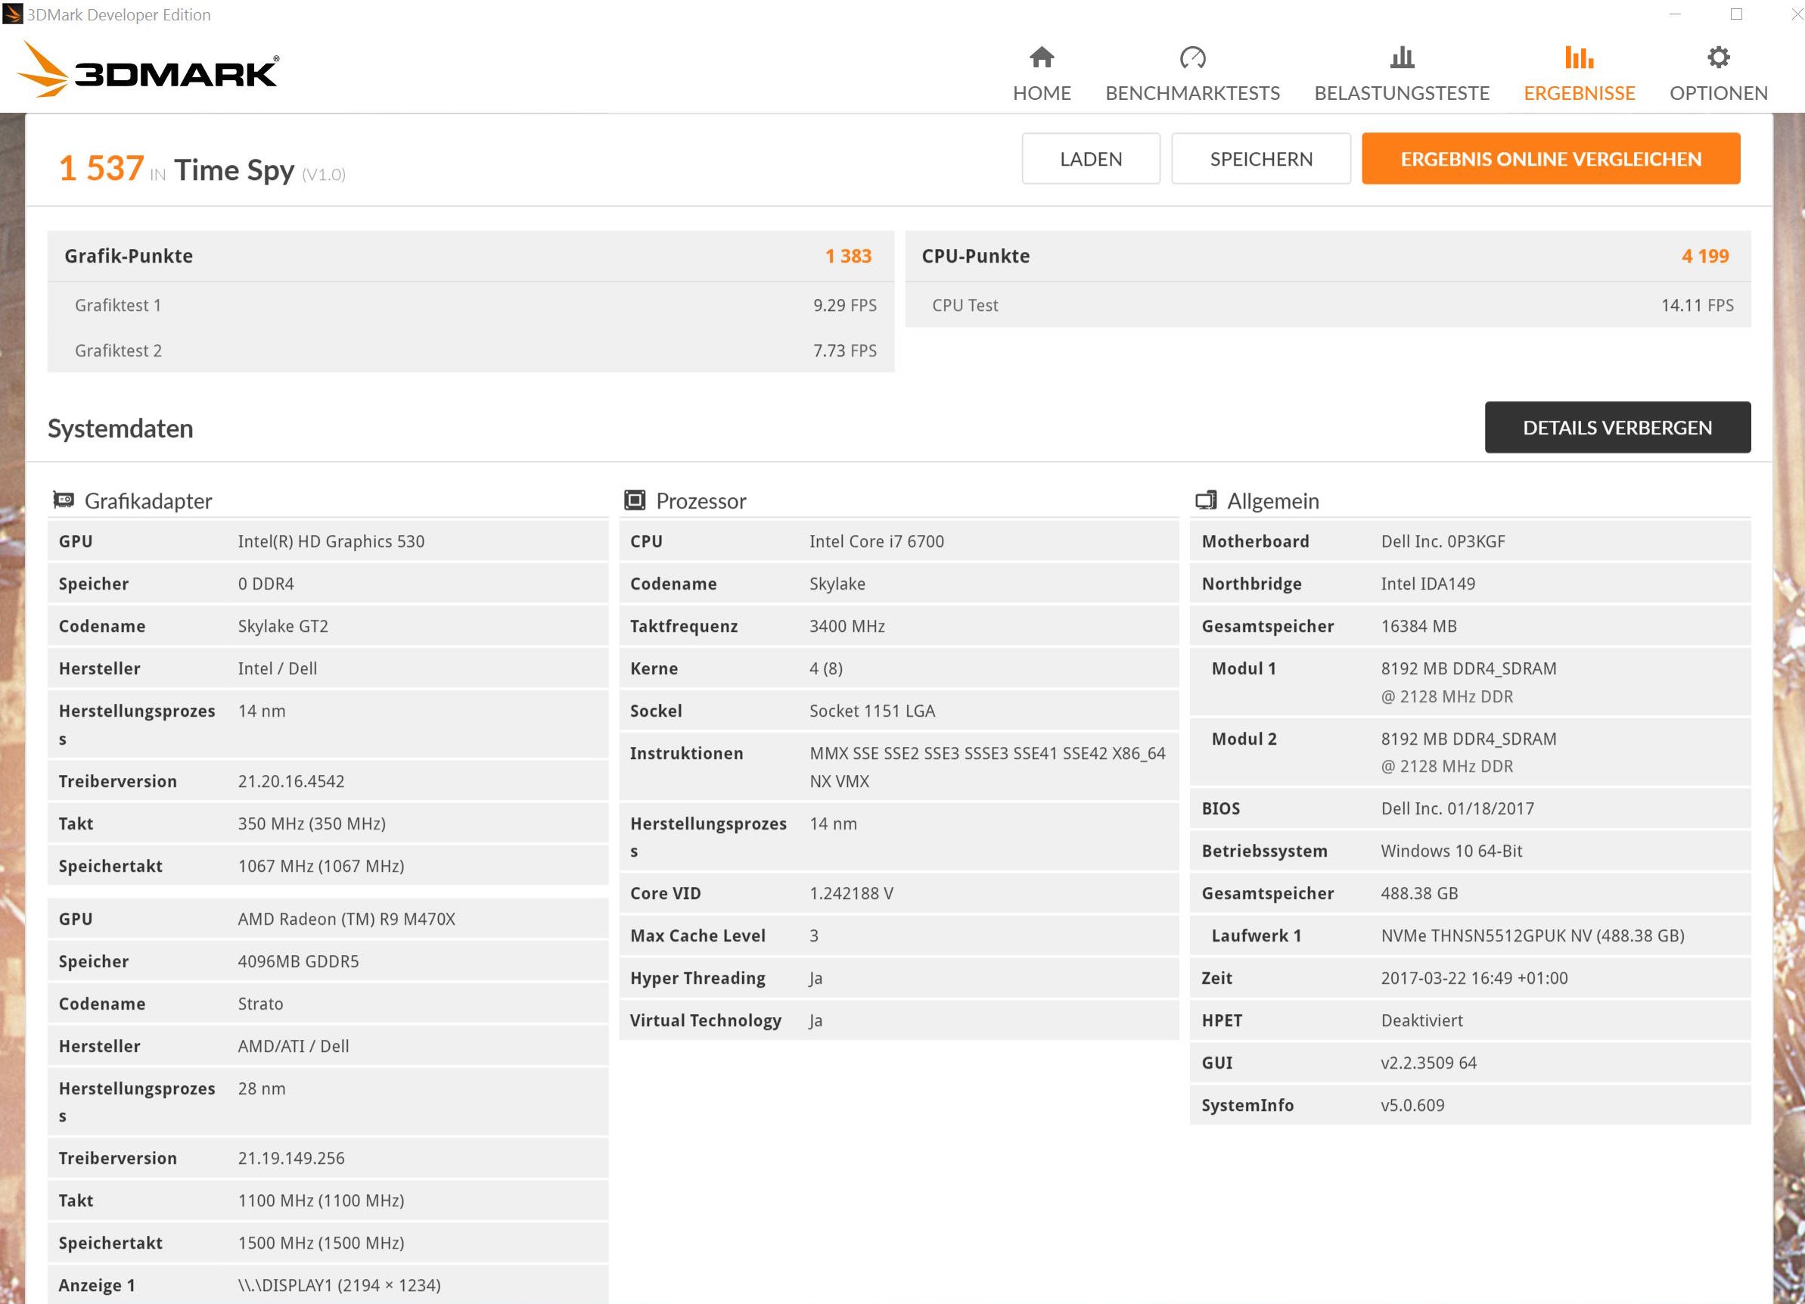Click the Modul 1 memory entry
This screenshot has width=1805, height=1304.
pos(1469,682)
